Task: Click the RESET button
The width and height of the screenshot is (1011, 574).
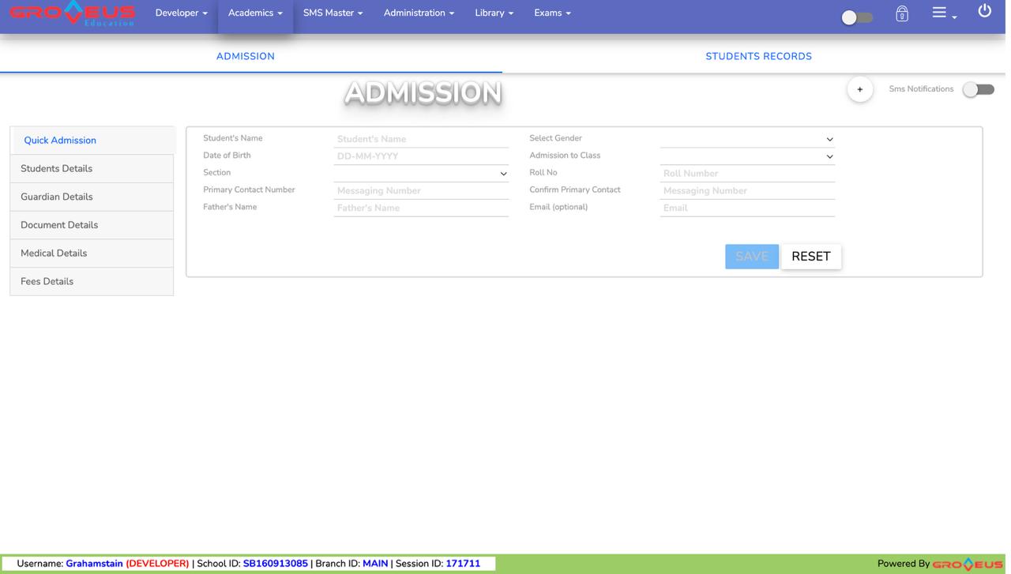Action: point(810,257)
